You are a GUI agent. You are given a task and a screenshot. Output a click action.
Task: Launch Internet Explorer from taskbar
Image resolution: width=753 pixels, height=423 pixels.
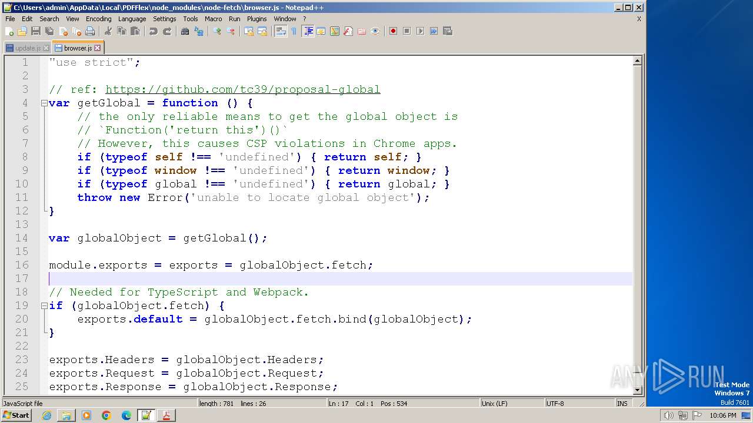(x=46, y=415)
